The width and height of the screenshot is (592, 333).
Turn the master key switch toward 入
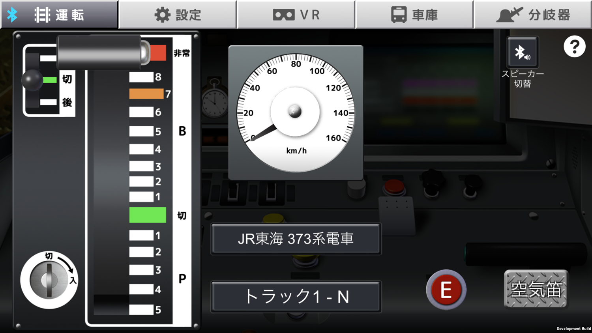[x=49, y=280]
